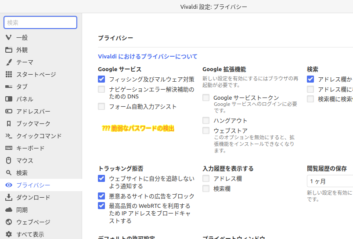This screenshot has height=239, width=353.
Task: Click the 閲覧履歴の保存 heading
Action: pyautogui.click(x=327, y=169)
